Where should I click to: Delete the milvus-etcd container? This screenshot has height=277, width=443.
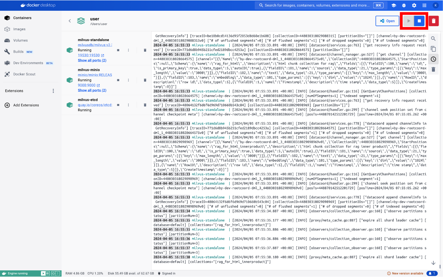145,105
